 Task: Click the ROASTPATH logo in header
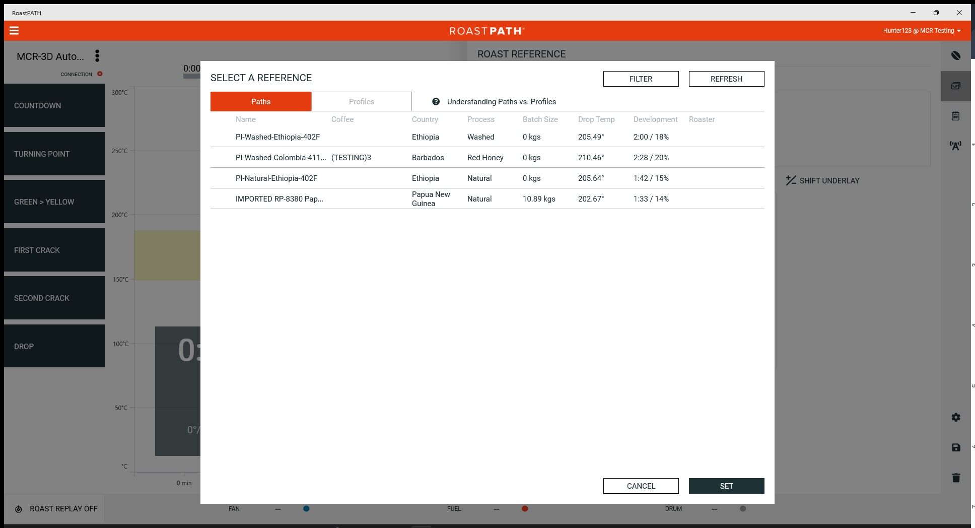coord(487,31)
